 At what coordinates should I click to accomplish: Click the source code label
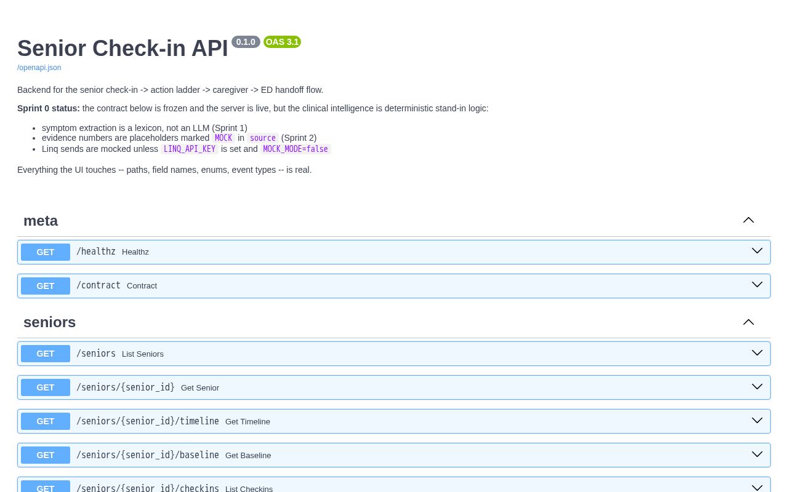pos(263,138)
